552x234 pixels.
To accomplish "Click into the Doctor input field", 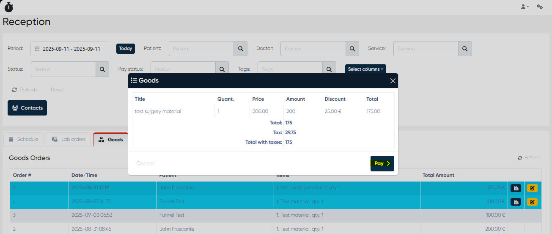I will pos(313,49).
